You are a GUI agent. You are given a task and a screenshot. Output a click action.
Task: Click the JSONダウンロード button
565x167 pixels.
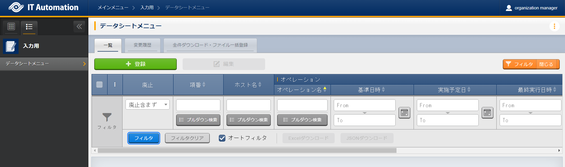click(367, 138)
